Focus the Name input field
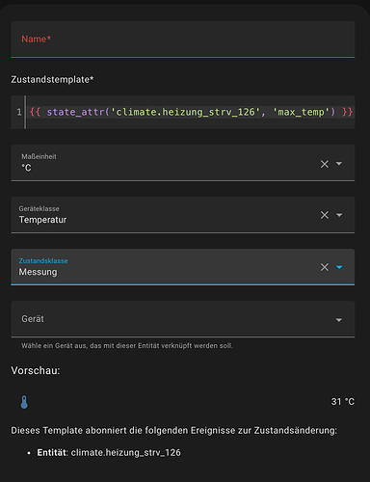370x482 pixels. point(183,40)
